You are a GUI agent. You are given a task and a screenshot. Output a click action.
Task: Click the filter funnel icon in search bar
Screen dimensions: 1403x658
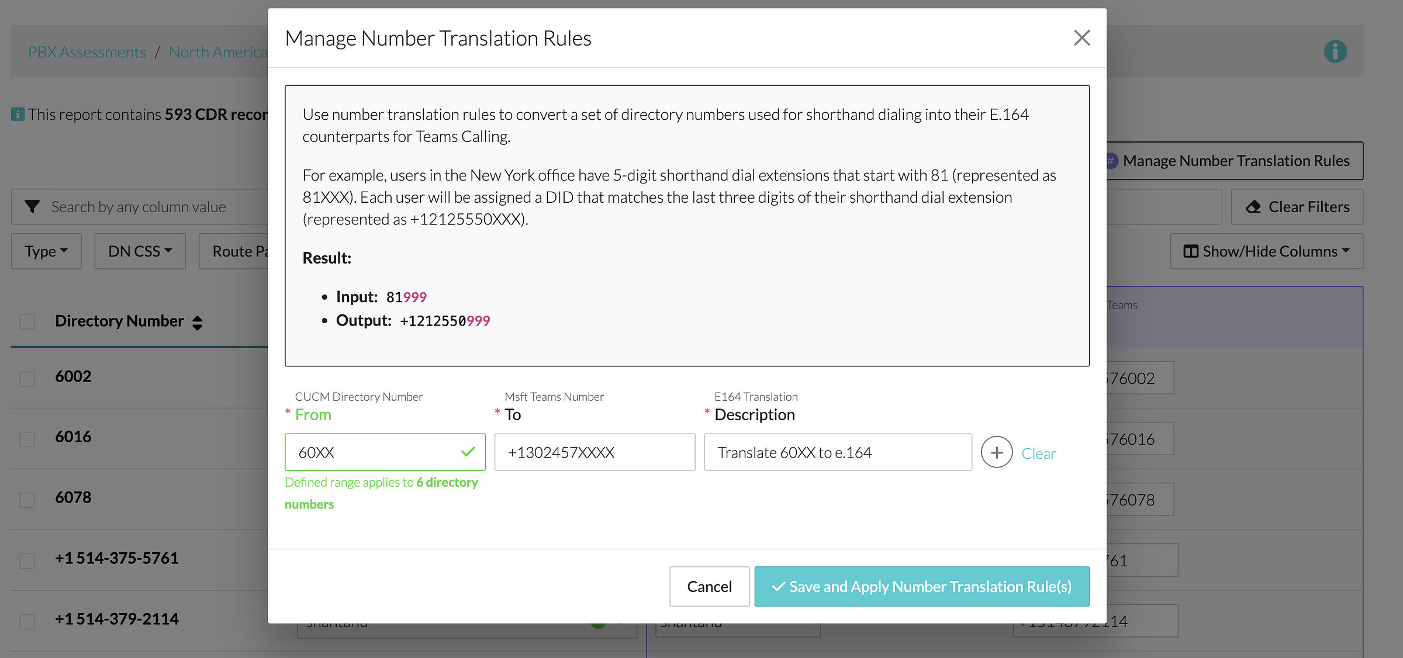(32, 206)
